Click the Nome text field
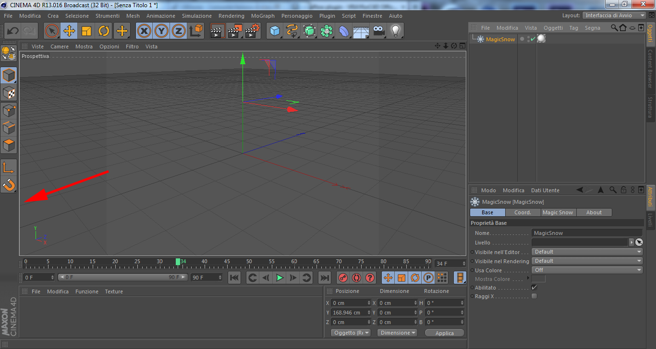Image resolution: width=656 pixels, height=349 pixels. pos(586,233)
